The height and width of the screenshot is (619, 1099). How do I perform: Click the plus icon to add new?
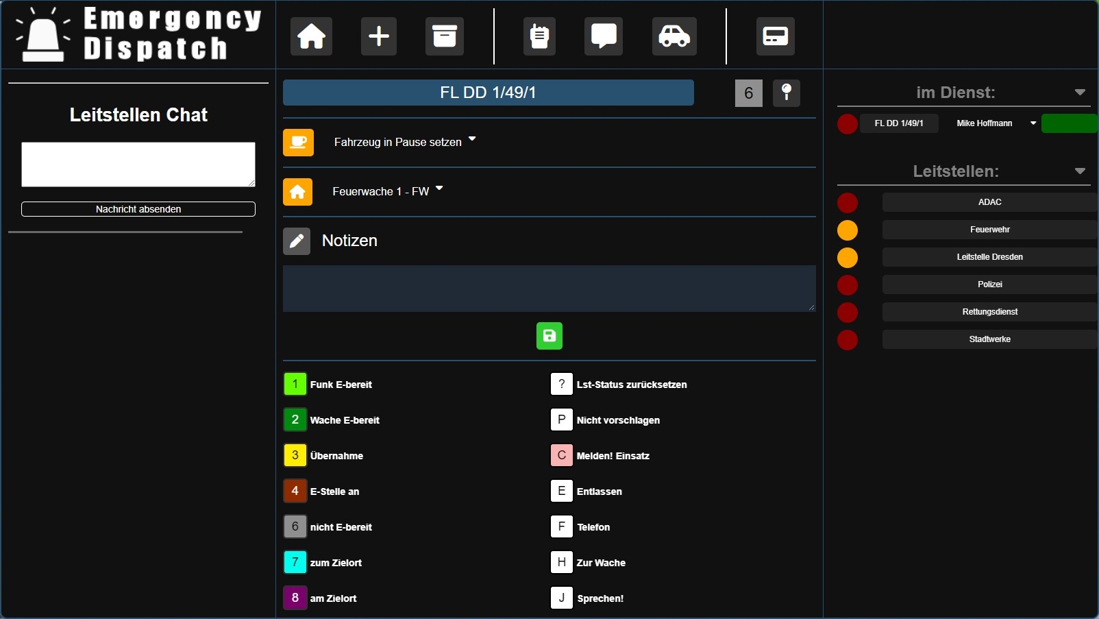click(378, 36)
